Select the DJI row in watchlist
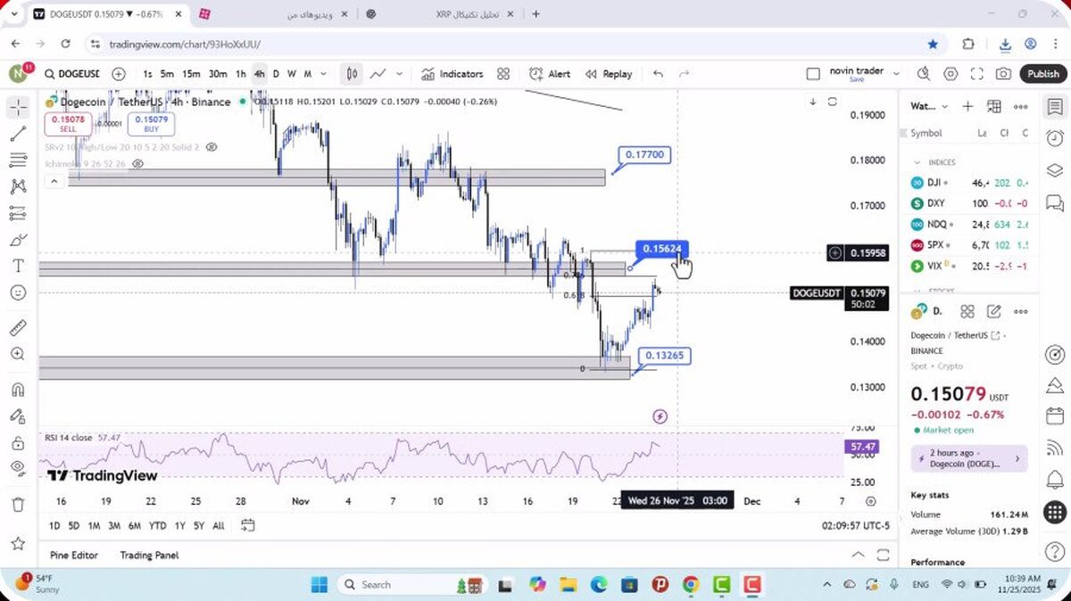 [969, 183]
